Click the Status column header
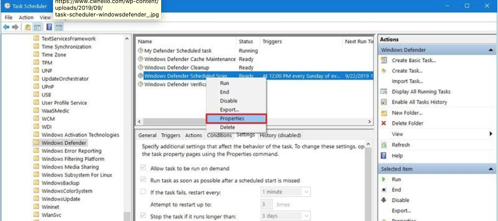The height and width of the screenshot is (221, 498). (248, 41)
